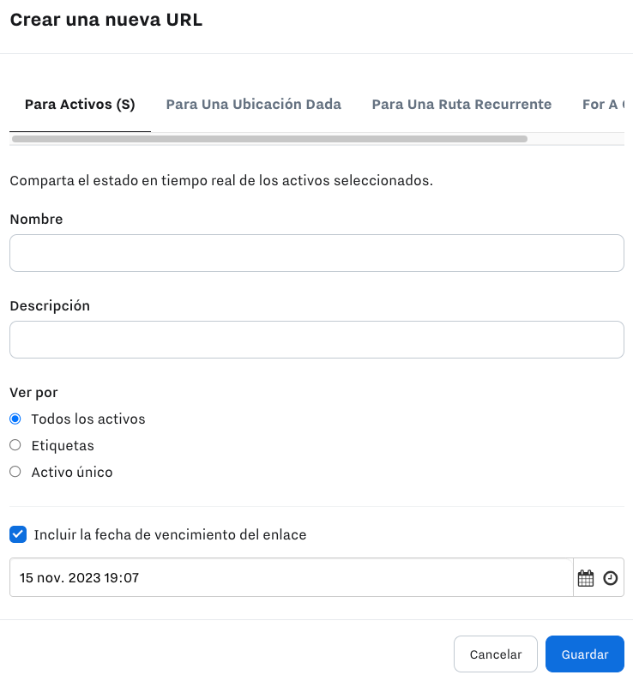Click the horizontal tab scrollbar thumb

[x=269, y=138]
